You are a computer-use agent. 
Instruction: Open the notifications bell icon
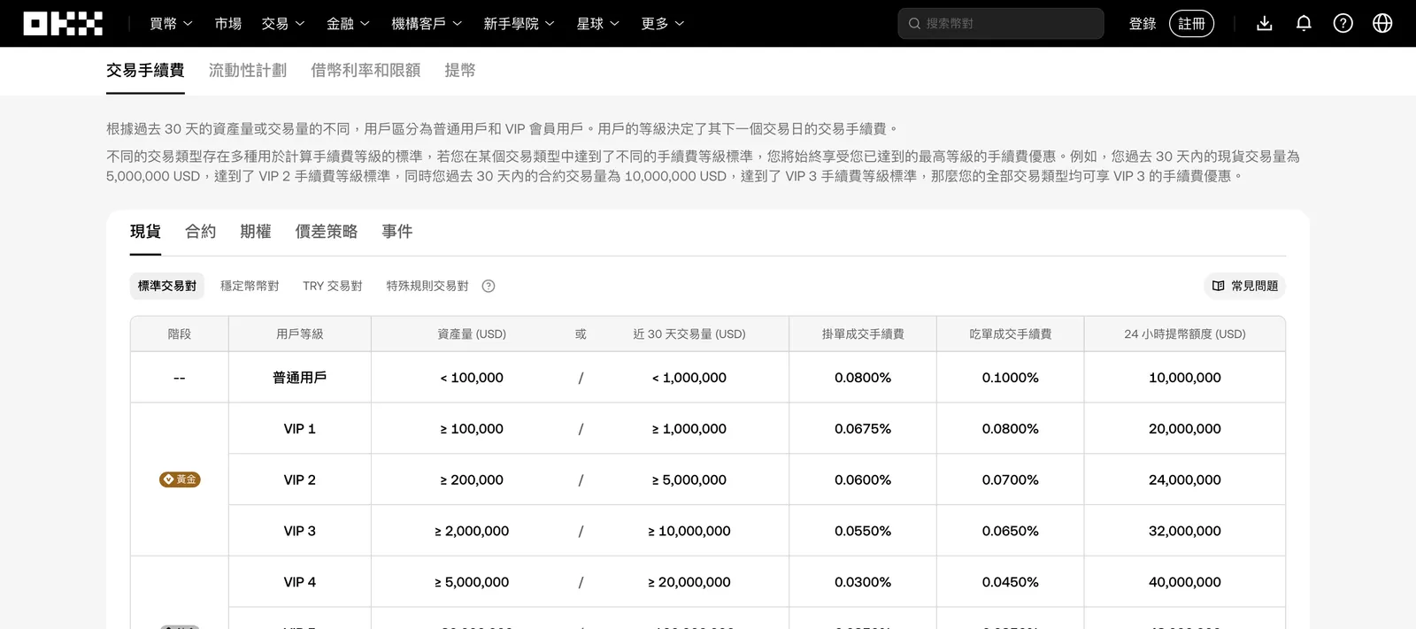1304,24
